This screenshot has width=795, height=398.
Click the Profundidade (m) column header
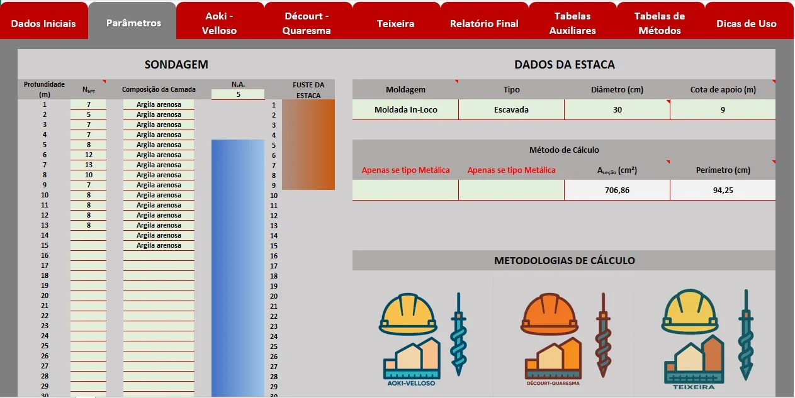pyautogui.click(x=44, y=89)
